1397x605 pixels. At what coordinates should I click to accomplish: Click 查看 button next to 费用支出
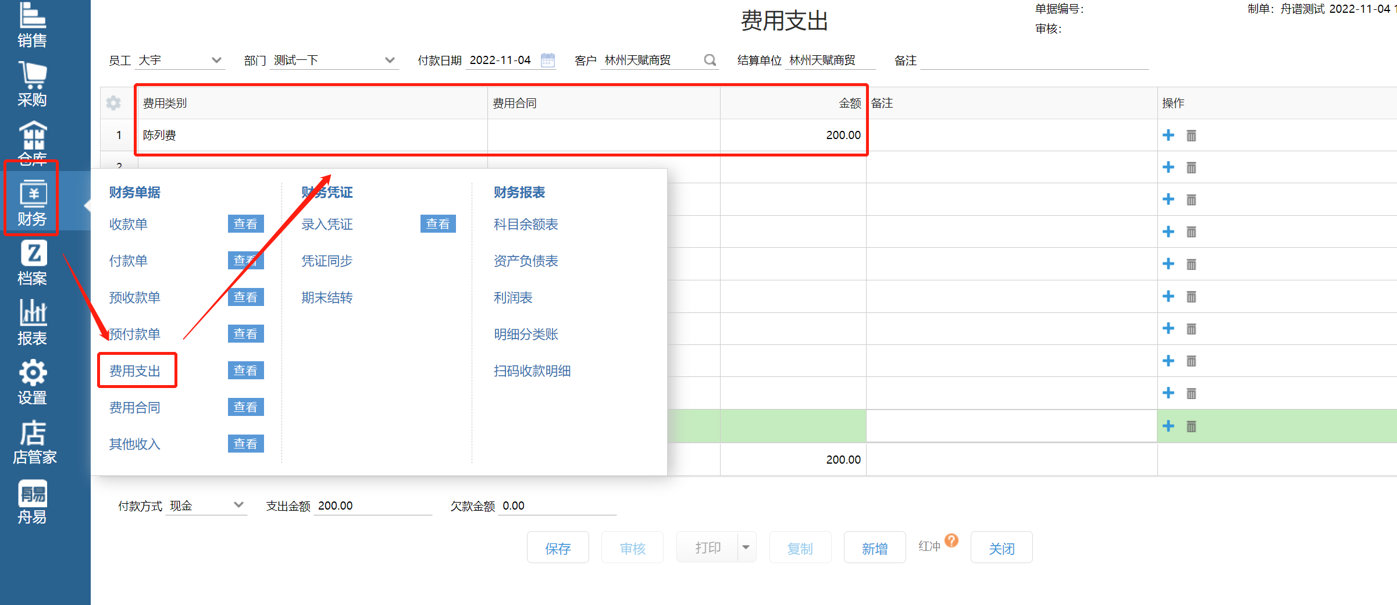pyautogui.click(x=245, y=370)
